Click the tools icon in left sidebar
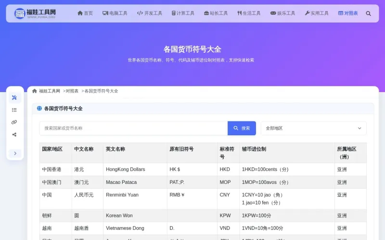Viewport: 385px width, 240px height. point(14,97)
